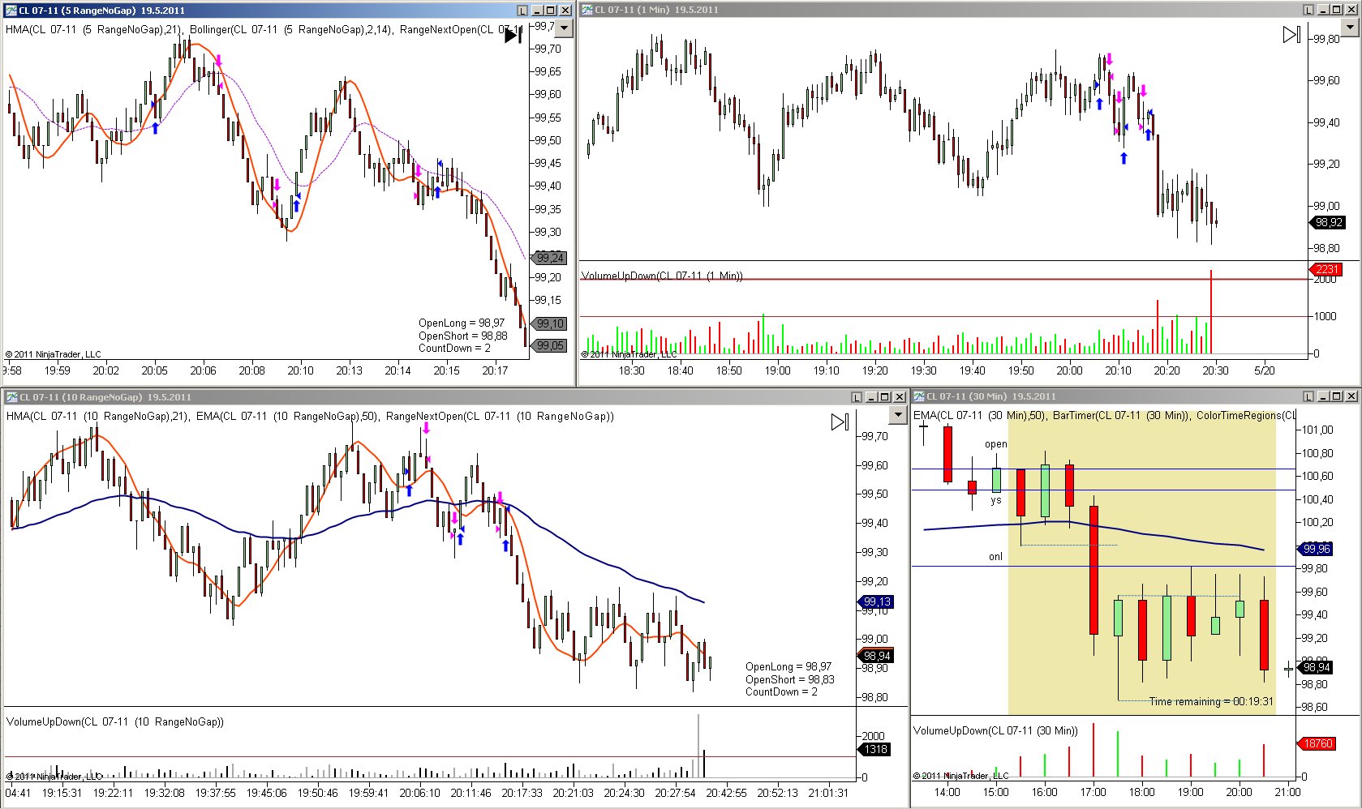The image size is (1362, 809).
Task: Click the 1 Min window title bar text
Action: pos(656,10)
